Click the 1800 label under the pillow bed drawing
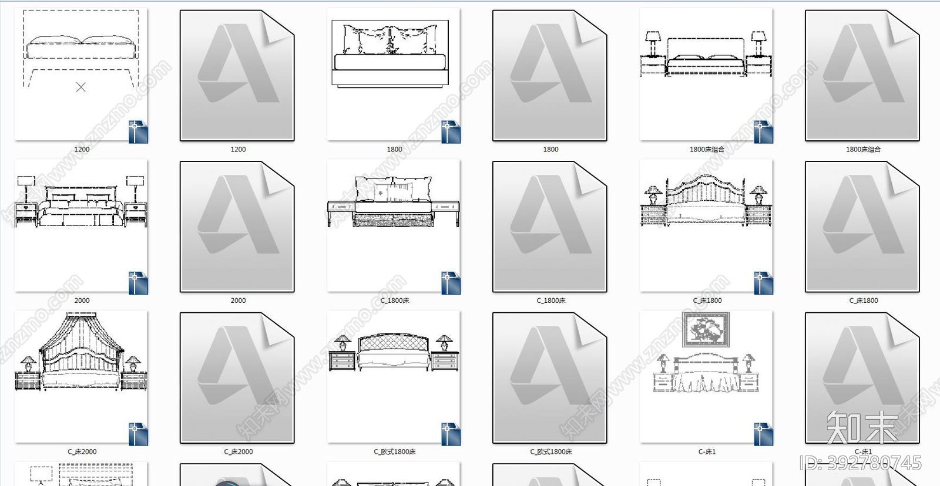The width and height of the screenshot is (940, 486). (394, 149)
